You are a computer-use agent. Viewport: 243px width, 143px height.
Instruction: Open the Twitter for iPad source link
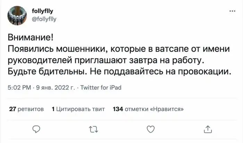101,88
